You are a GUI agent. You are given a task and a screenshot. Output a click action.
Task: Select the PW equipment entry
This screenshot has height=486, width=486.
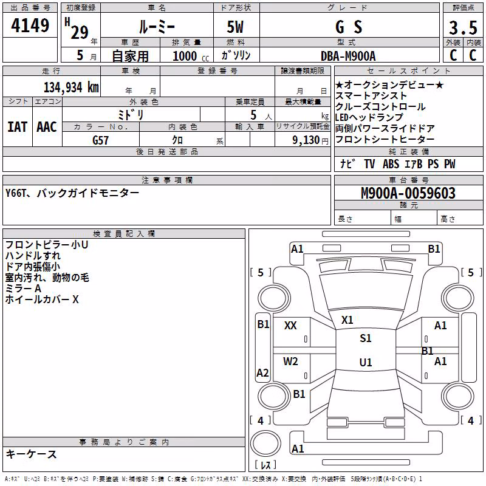coord(450,163)
